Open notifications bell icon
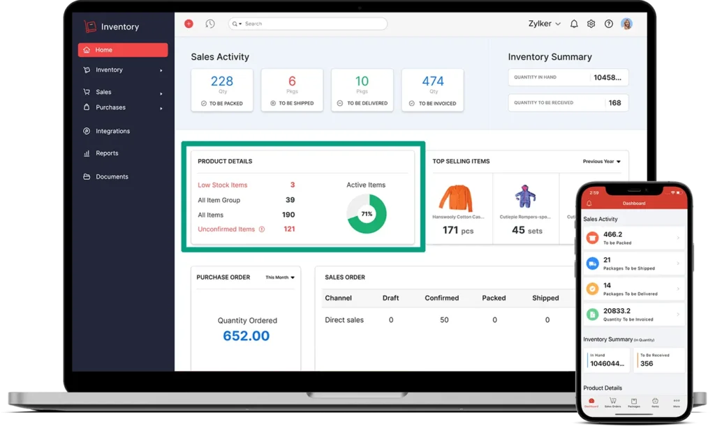The image size is (715, 426). tap(573, 23)
